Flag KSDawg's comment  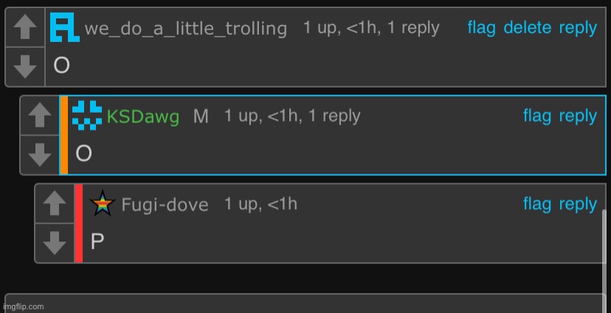(537, 116)
